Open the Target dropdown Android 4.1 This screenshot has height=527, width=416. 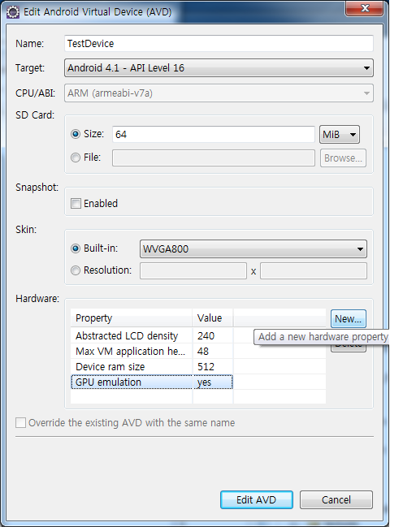[x=219, y=68]
